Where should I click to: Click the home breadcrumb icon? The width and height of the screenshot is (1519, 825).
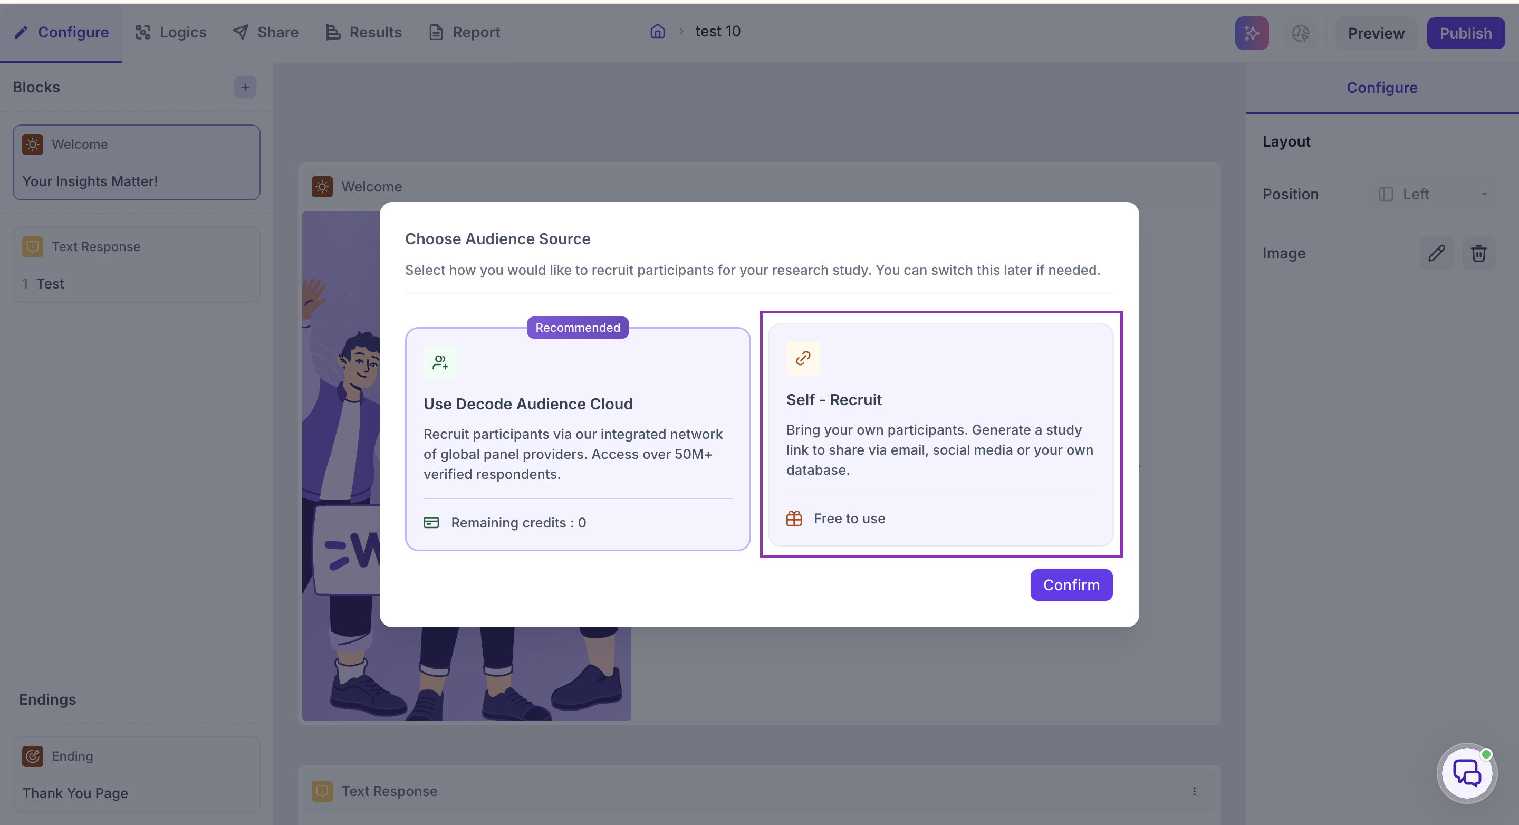click(x=658, y=31)
